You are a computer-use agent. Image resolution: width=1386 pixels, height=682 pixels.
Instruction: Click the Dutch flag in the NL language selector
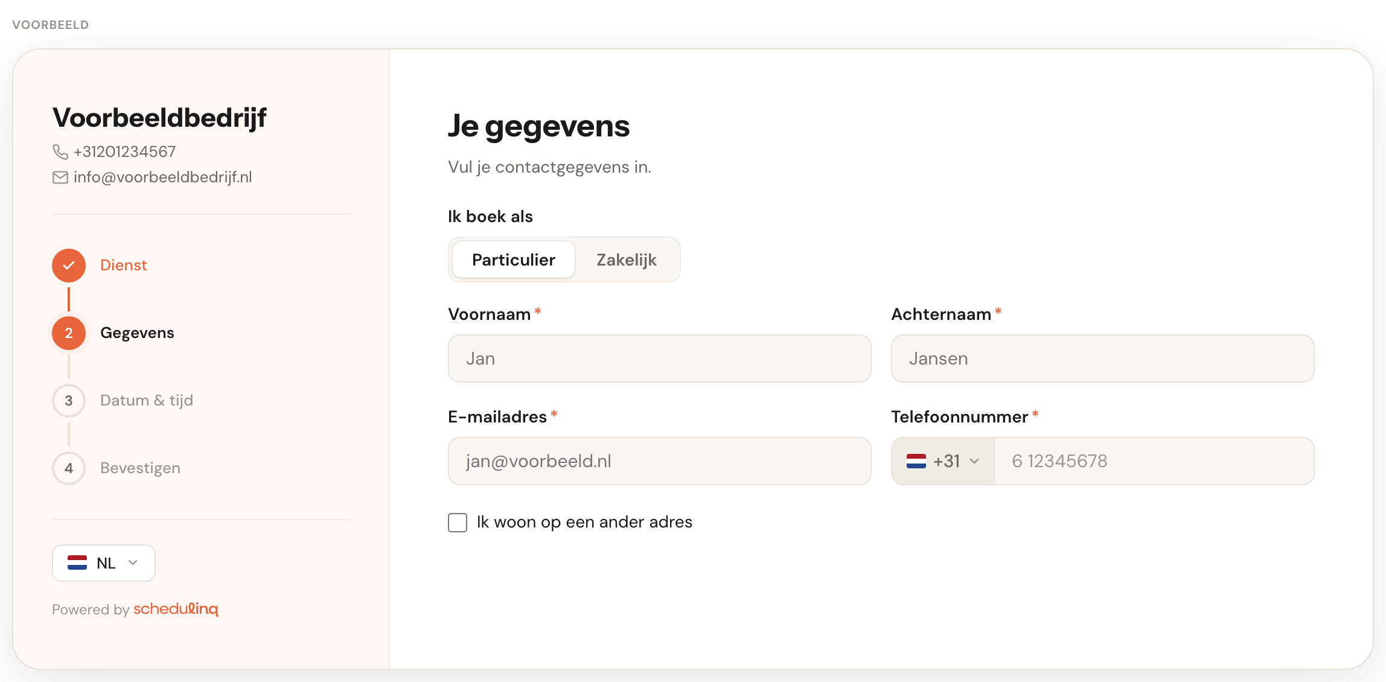click(77, 563)
